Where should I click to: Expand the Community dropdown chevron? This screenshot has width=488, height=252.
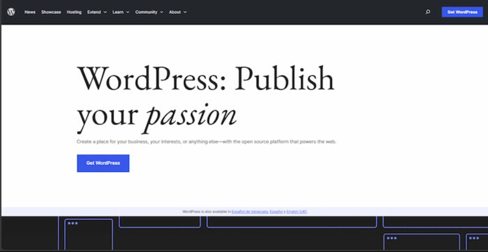162,12
